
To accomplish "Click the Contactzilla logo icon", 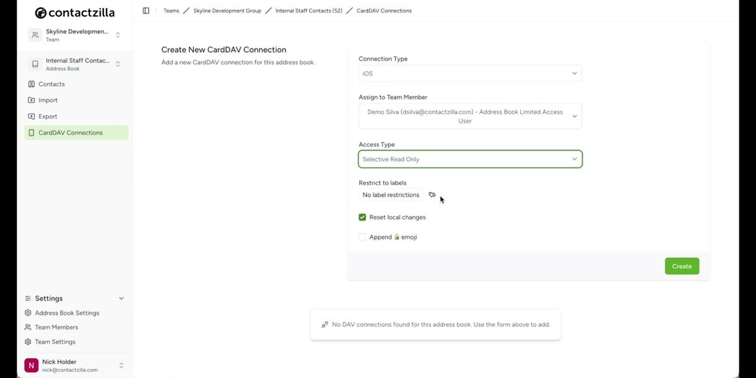I will pyautogui.click(x=40, y=13).
